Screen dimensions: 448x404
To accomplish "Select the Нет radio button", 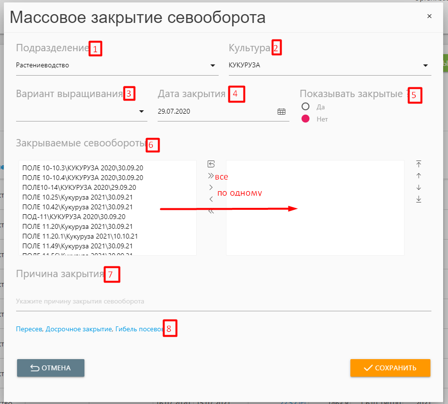I will coord(306,119).
